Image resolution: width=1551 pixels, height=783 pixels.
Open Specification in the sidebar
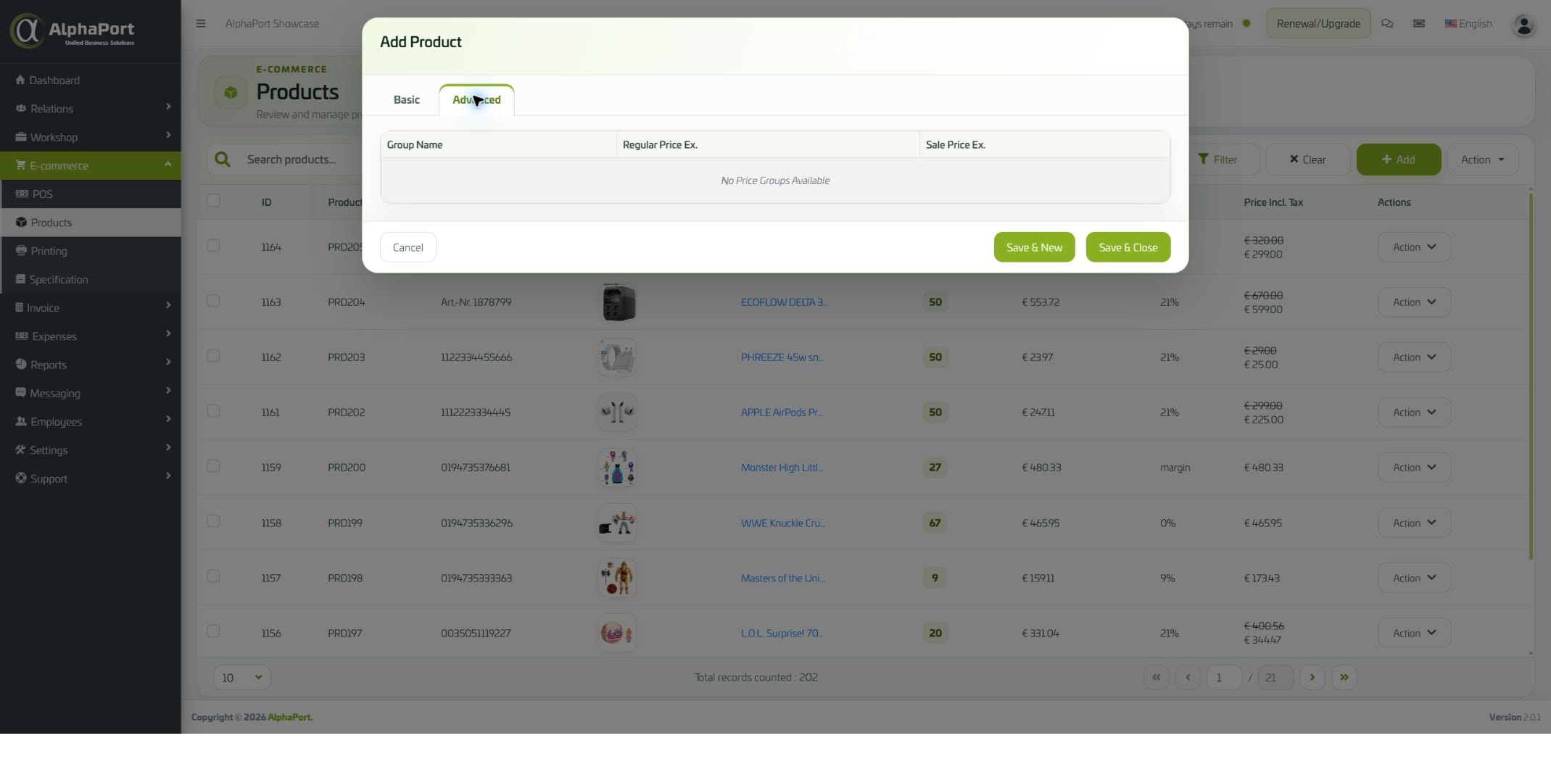click(x=91, y=279)
